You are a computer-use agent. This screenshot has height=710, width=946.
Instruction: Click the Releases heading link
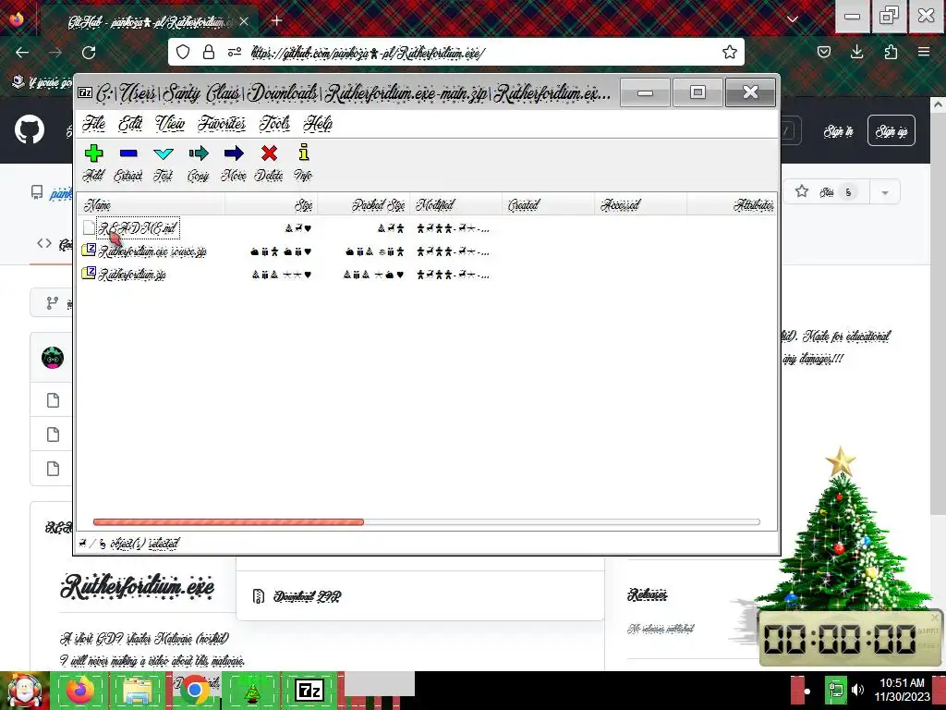[x=647, y=594]
